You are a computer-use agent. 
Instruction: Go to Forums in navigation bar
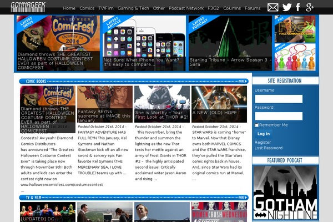coord(253,8)
